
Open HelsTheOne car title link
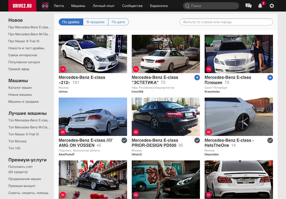point(229,143)
